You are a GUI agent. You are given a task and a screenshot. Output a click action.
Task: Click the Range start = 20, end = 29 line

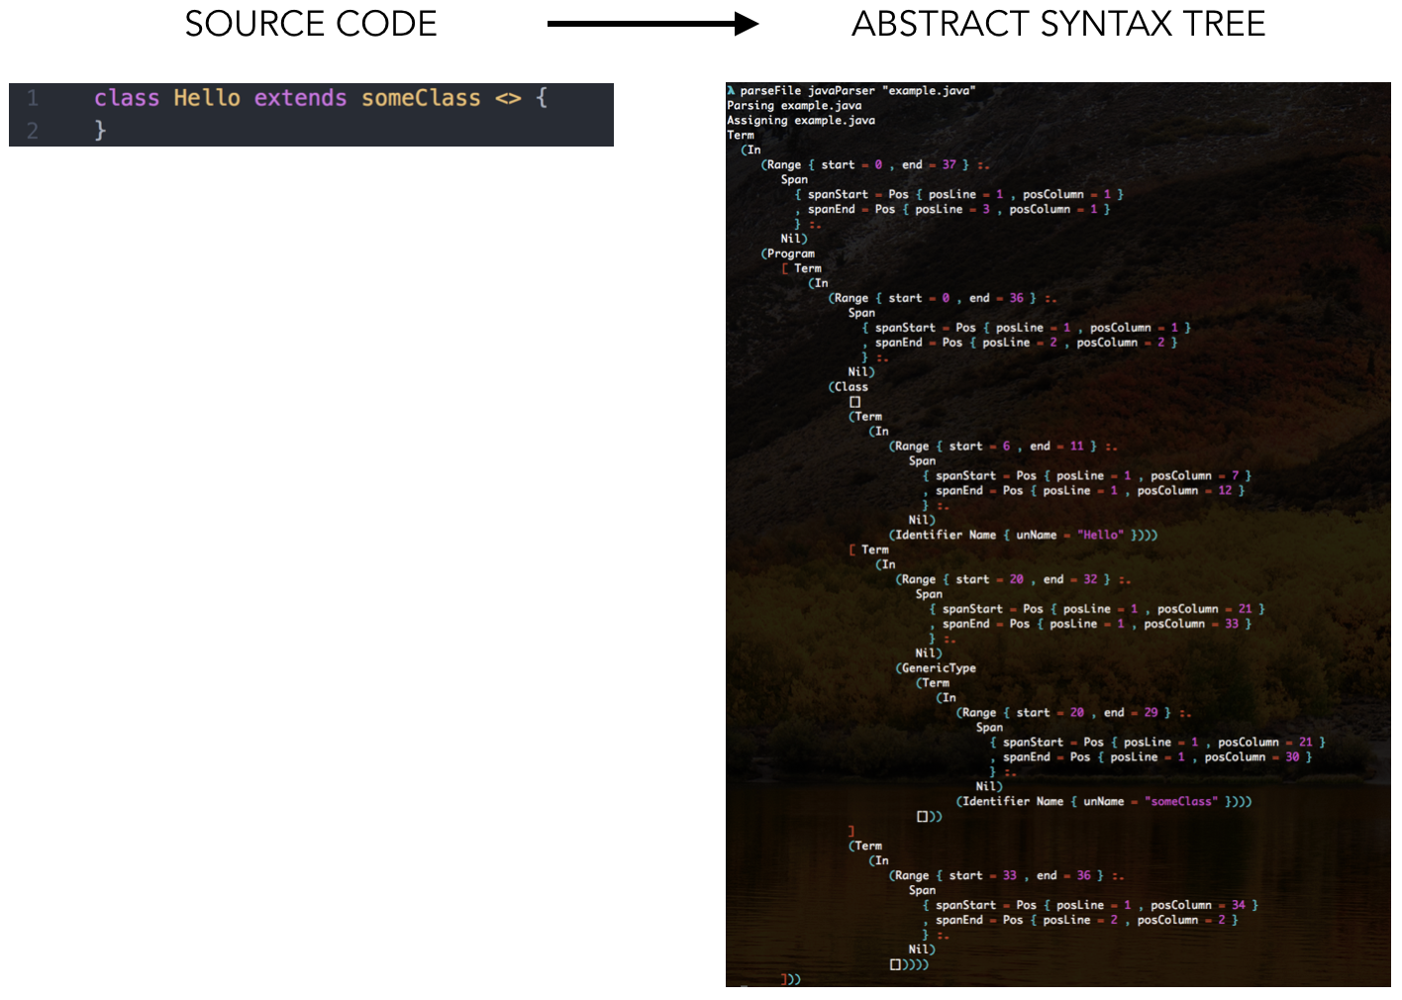(1073, 713)
